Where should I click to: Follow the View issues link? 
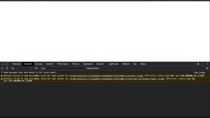pos(199,72)
